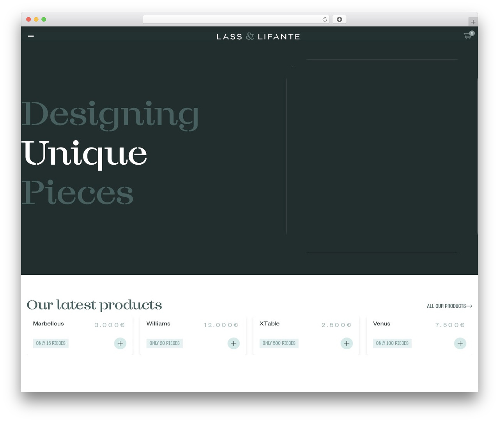
Task: Open the Marbellous product title
Action: point(48,324)
